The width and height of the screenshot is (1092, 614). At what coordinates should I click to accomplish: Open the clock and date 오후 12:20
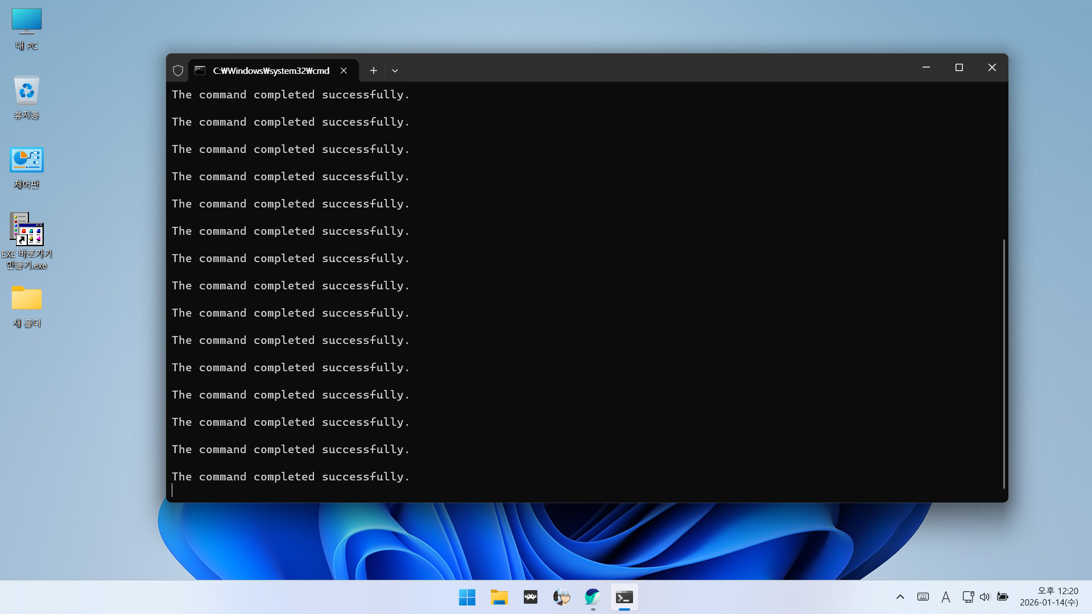1049,597
